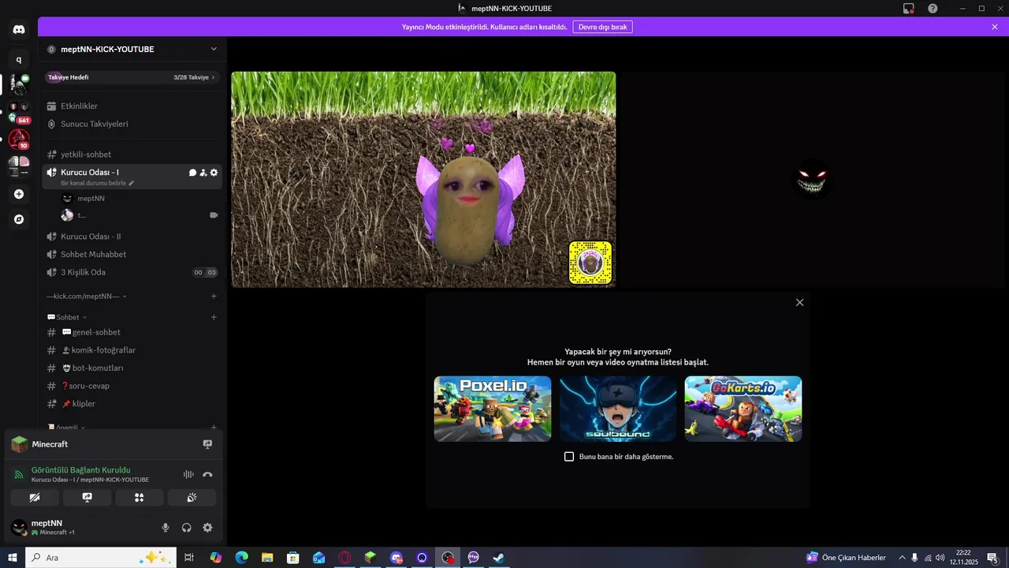Share your screen from the voice panel
Screen dimensions: 1009x568
click(87, 498)
